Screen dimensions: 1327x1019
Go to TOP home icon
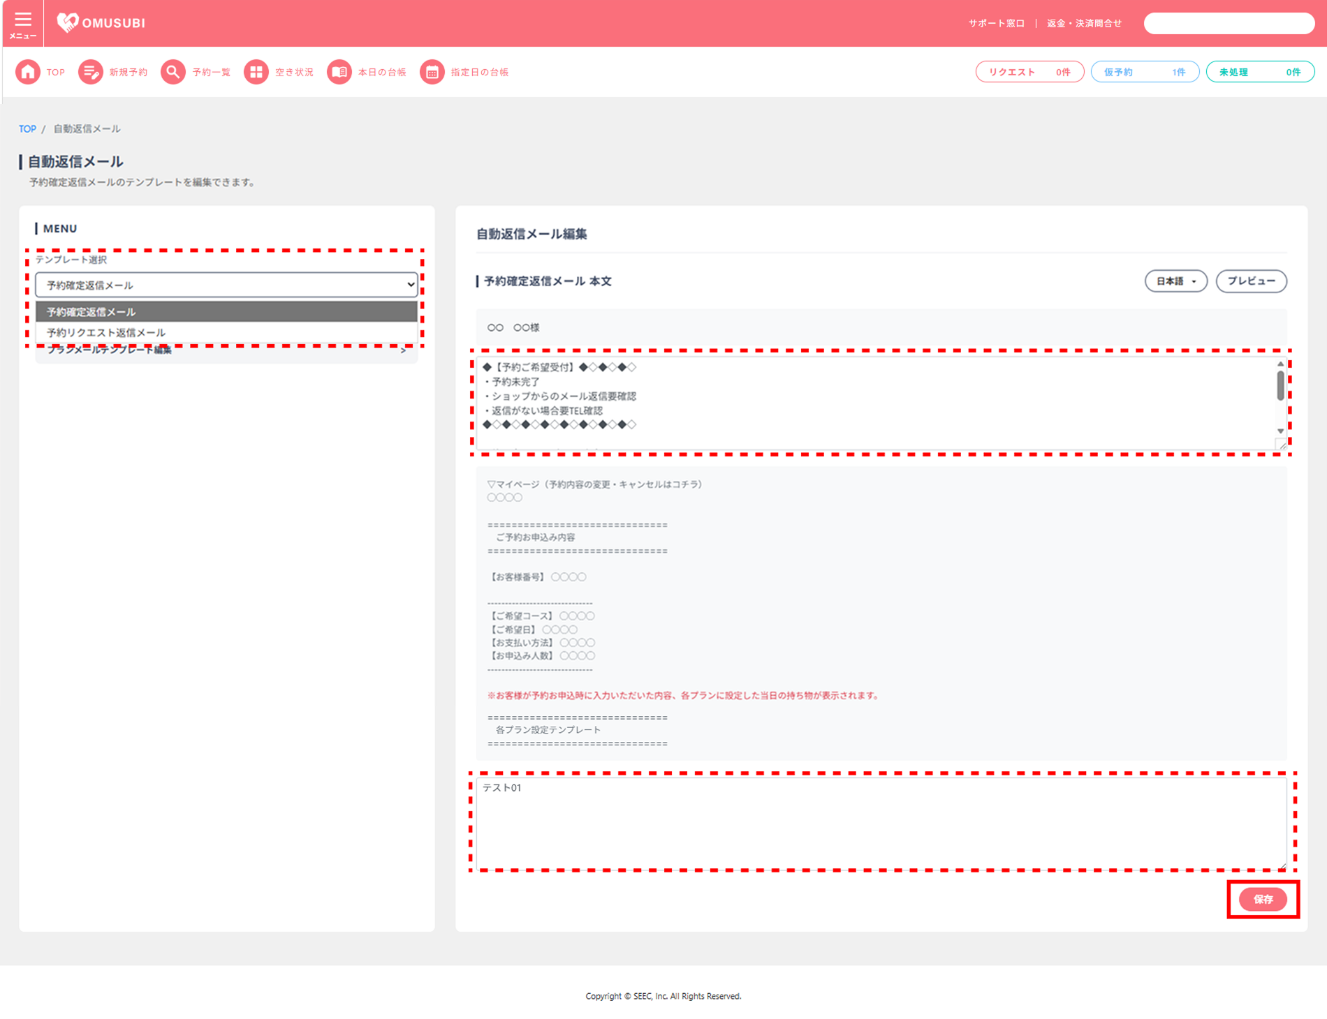click(28, 72)
